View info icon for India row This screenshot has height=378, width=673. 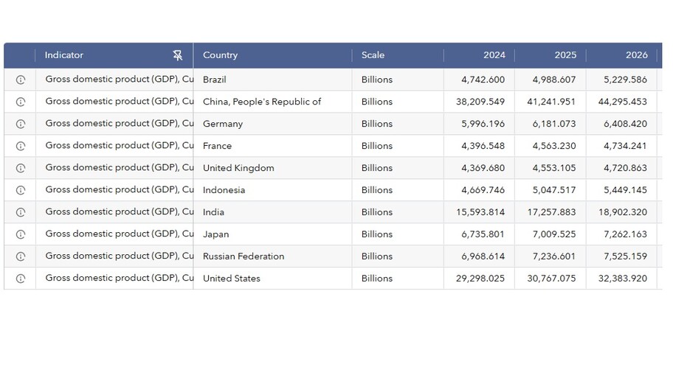(x=21, y=212)
